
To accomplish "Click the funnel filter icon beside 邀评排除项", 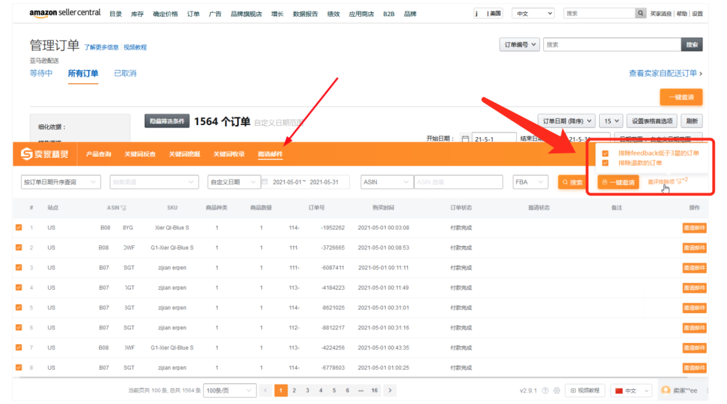I will pos(679,181).
